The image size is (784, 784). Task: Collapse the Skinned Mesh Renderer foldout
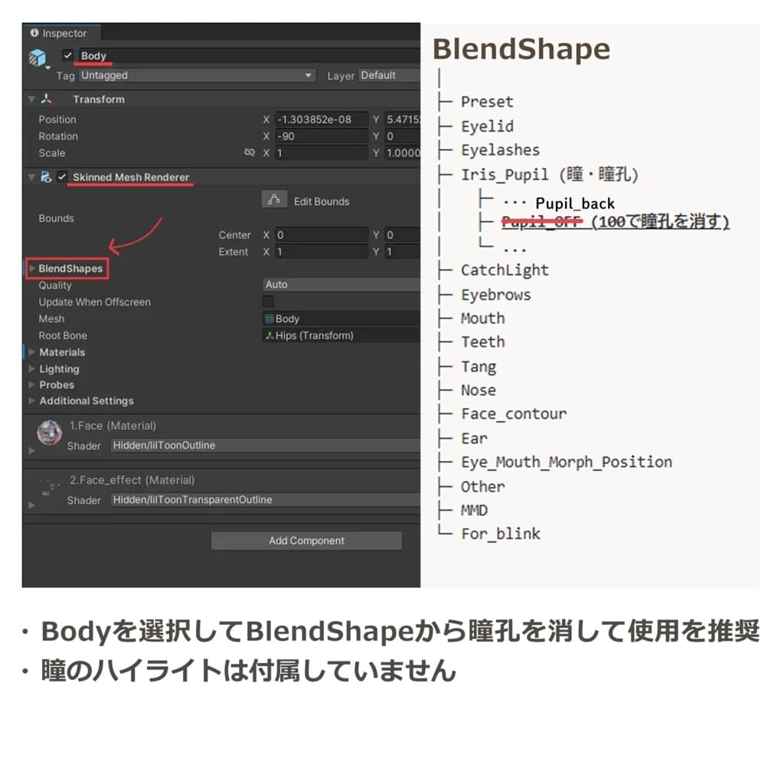coord(31,177)
